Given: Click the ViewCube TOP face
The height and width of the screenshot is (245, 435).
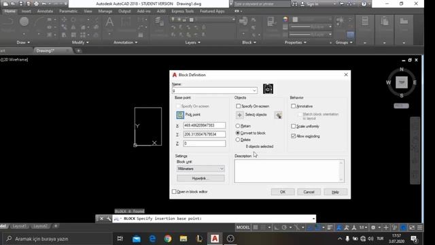Looking at the screenshot, I should coord(402,82).
